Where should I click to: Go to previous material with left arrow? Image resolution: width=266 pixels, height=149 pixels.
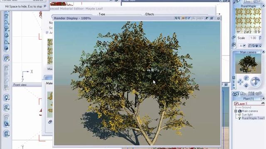256,32
